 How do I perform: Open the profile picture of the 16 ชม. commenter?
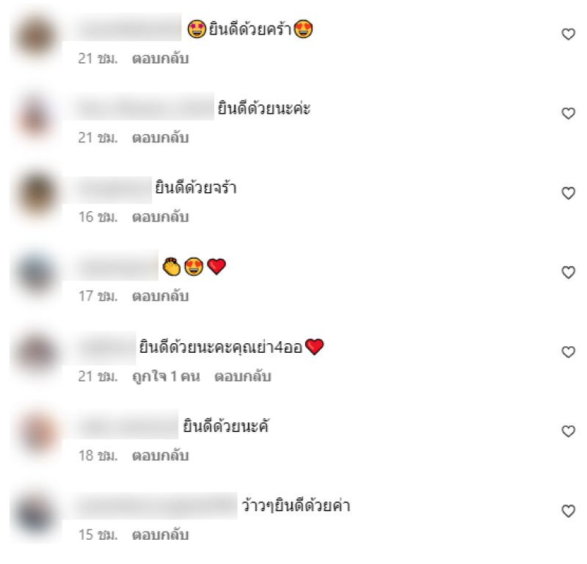[36, 194]
